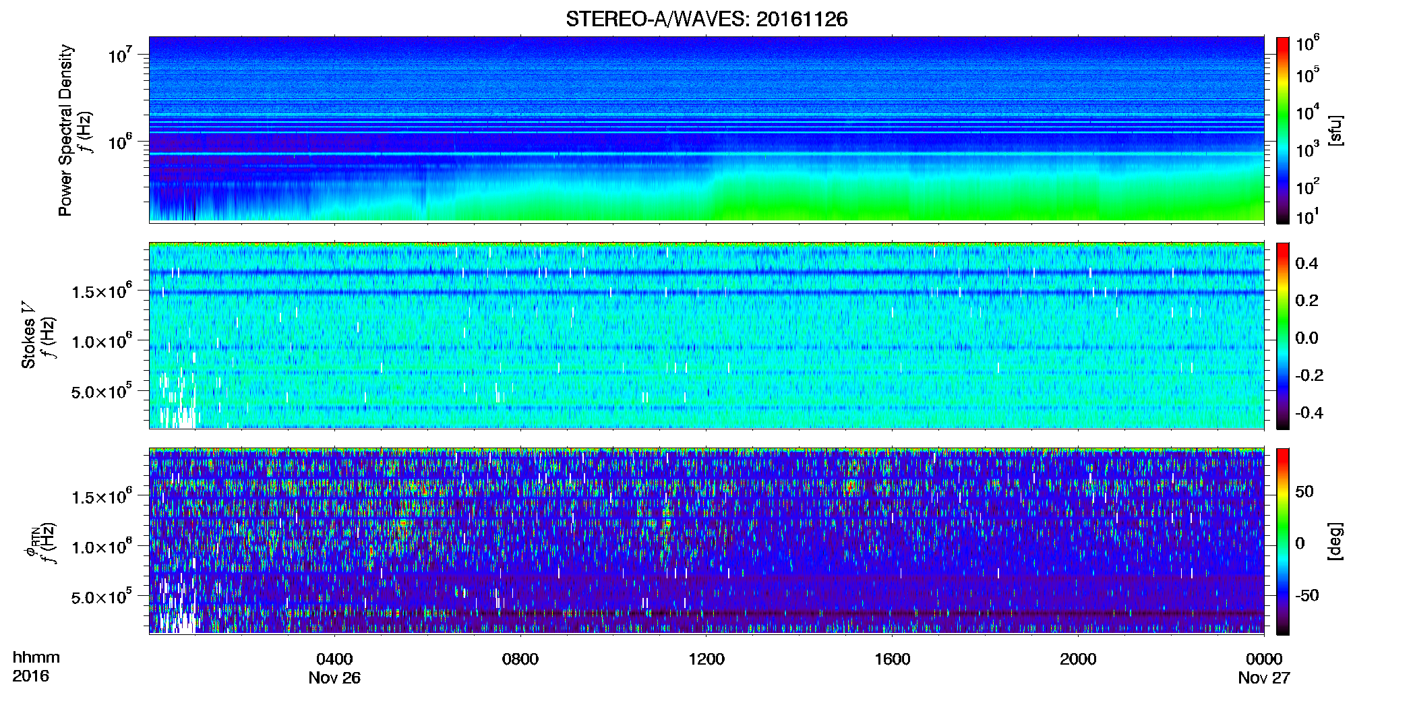Viewport: 1413px width, 728px height.
Task: Click the 1.5×10^6 tick of the phi RTN panel
Action: click(102, 497)
